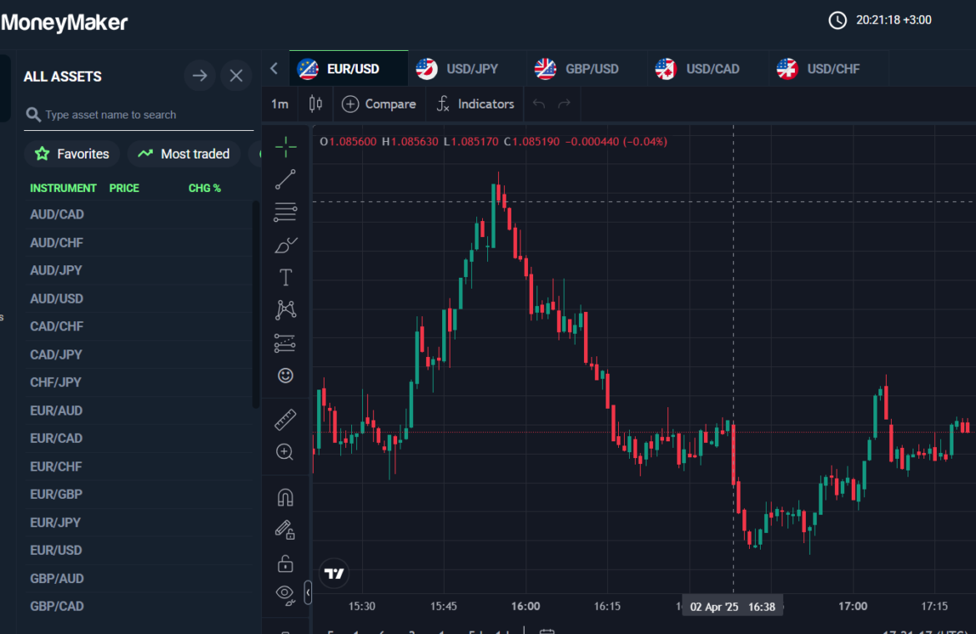Close the All Assets panel

(x=237, y=76)
